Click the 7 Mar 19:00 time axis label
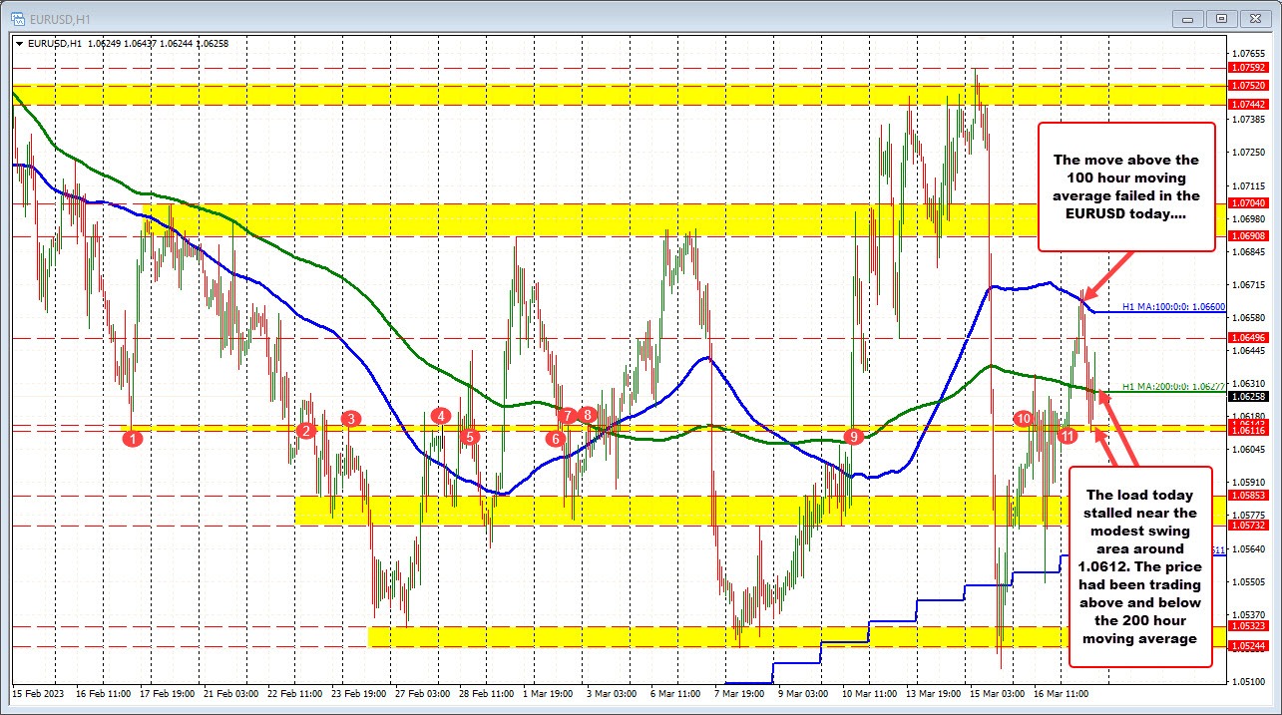Image resolution: width=1282 pixels, height=715 pixels. [740, 692]
